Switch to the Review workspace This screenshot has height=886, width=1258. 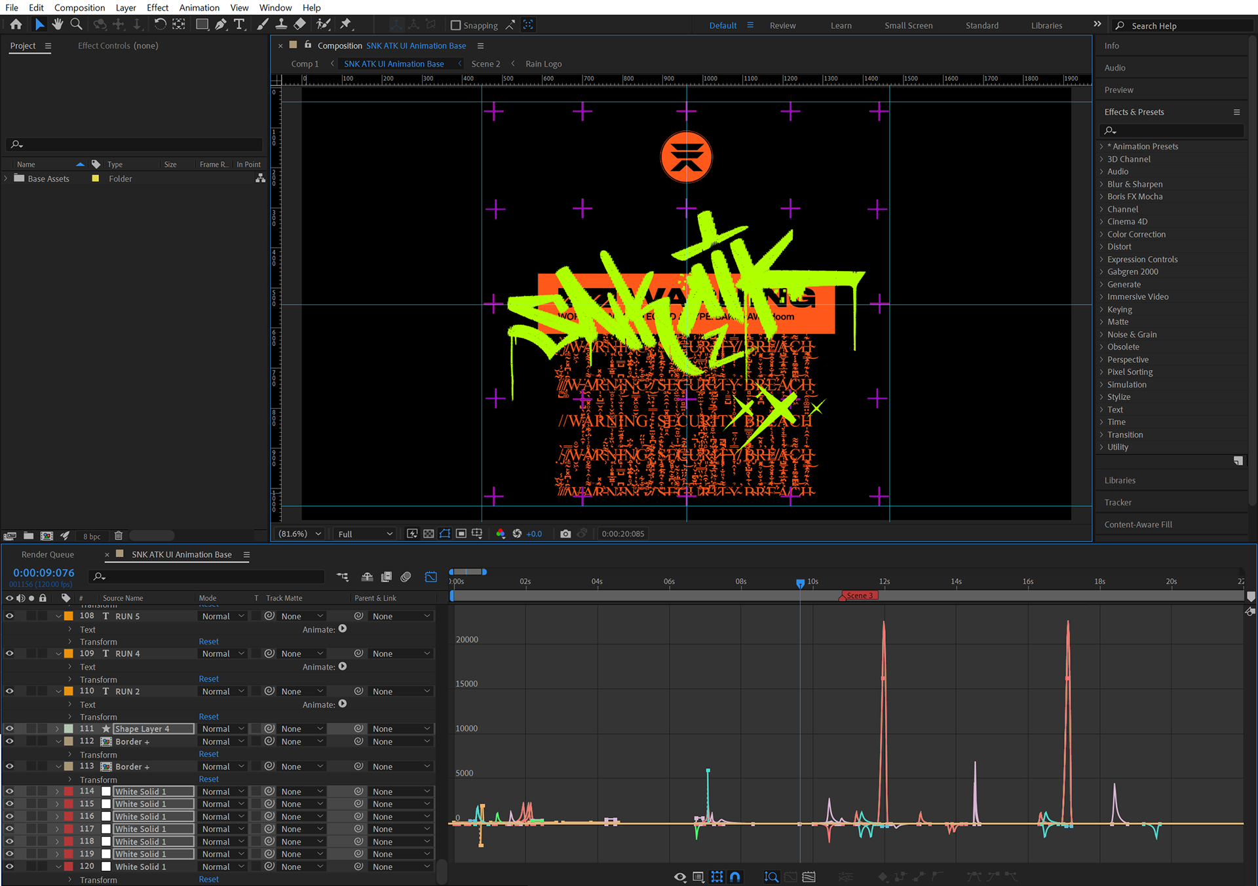[x=782, y=26]
